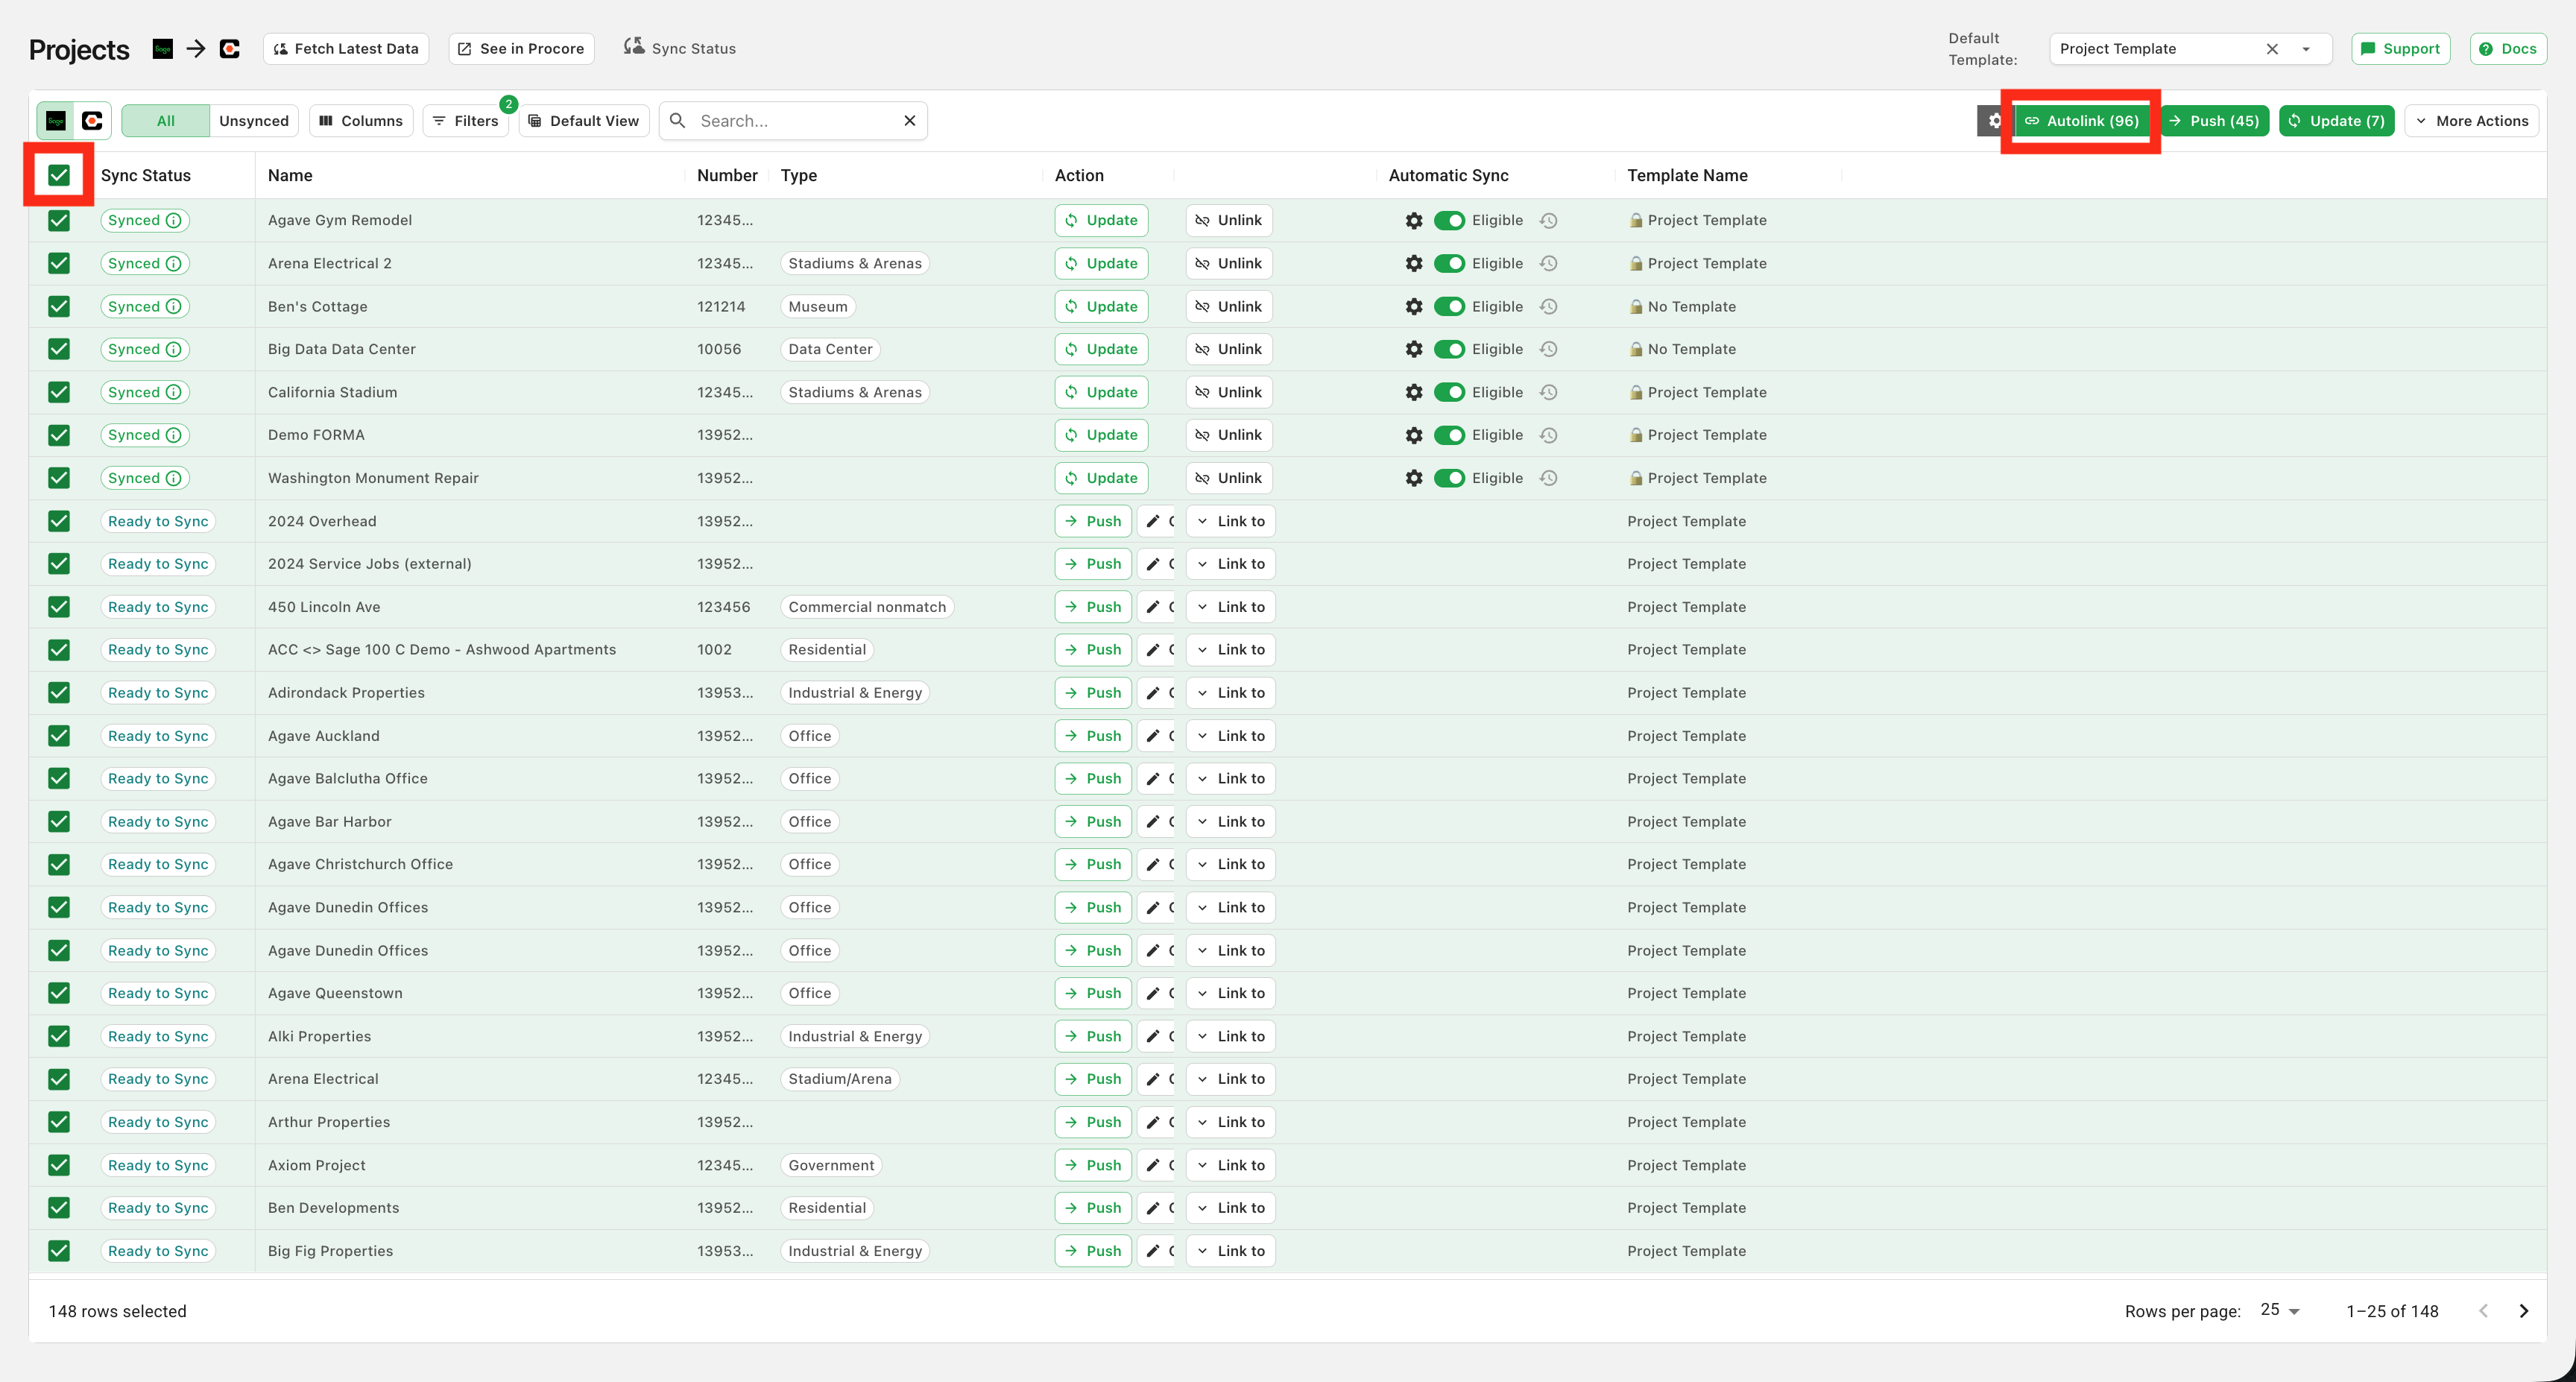Click the pencil edit icon for 450 Lincoln Ave
The width and height of the screenshot is (2576, 1382).
click(x=1153, y=607)
